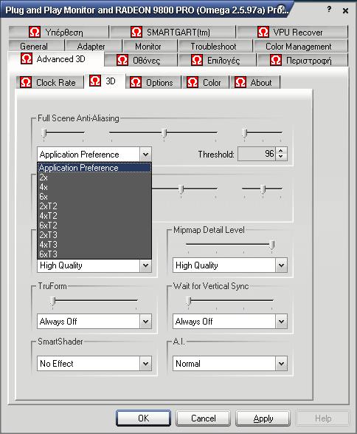Click the Mipmap Detail Level slider thumb
357x434 pixels.
click(x=272, y=245)
